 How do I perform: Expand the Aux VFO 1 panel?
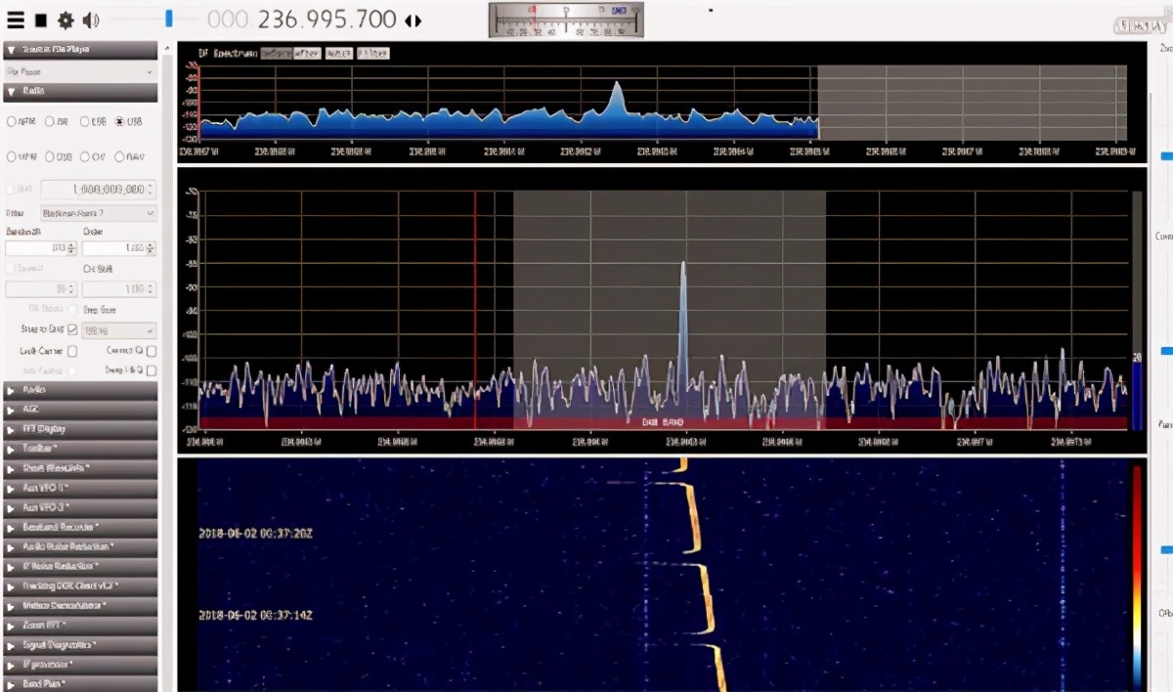tap(80, 488)
